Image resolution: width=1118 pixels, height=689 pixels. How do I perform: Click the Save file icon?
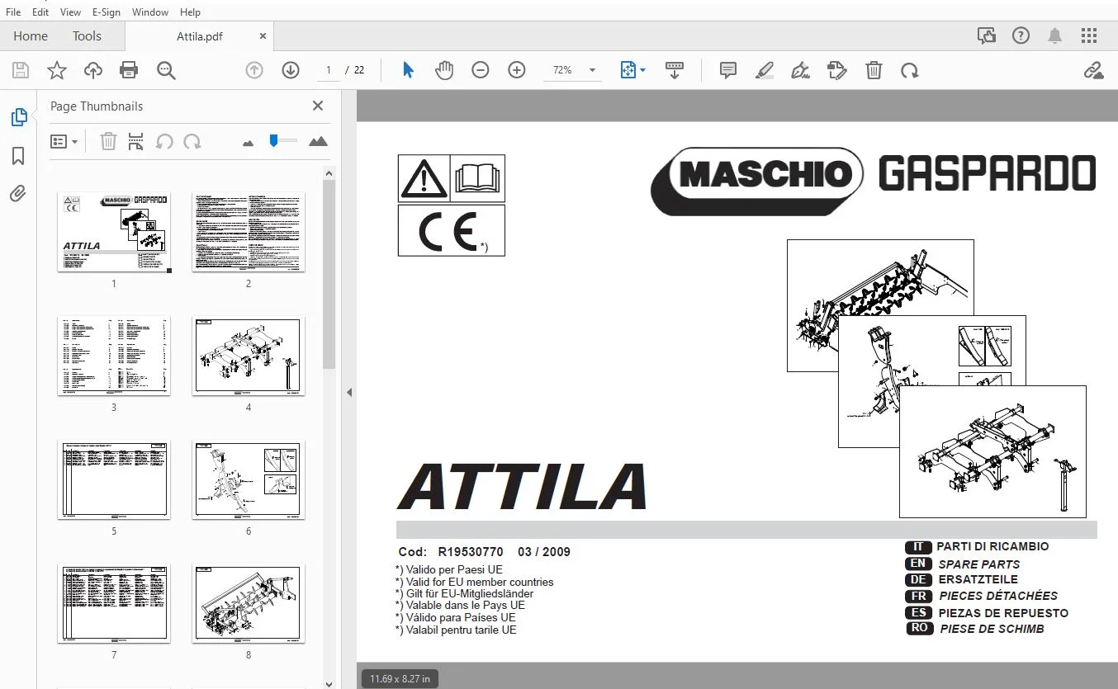pos(20,70)
